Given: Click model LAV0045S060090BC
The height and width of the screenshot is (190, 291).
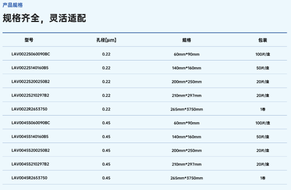Looking at the screenshot, I should [x=31, y=123].
